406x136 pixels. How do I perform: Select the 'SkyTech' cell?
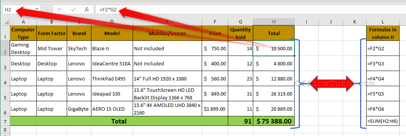79,48
